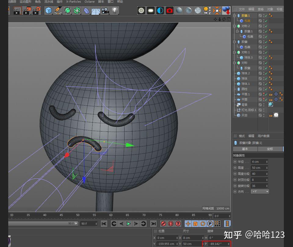Toggle the enable checkmark on 天空
The height and width of the screenshot is (247, 293).
point(266,115)
